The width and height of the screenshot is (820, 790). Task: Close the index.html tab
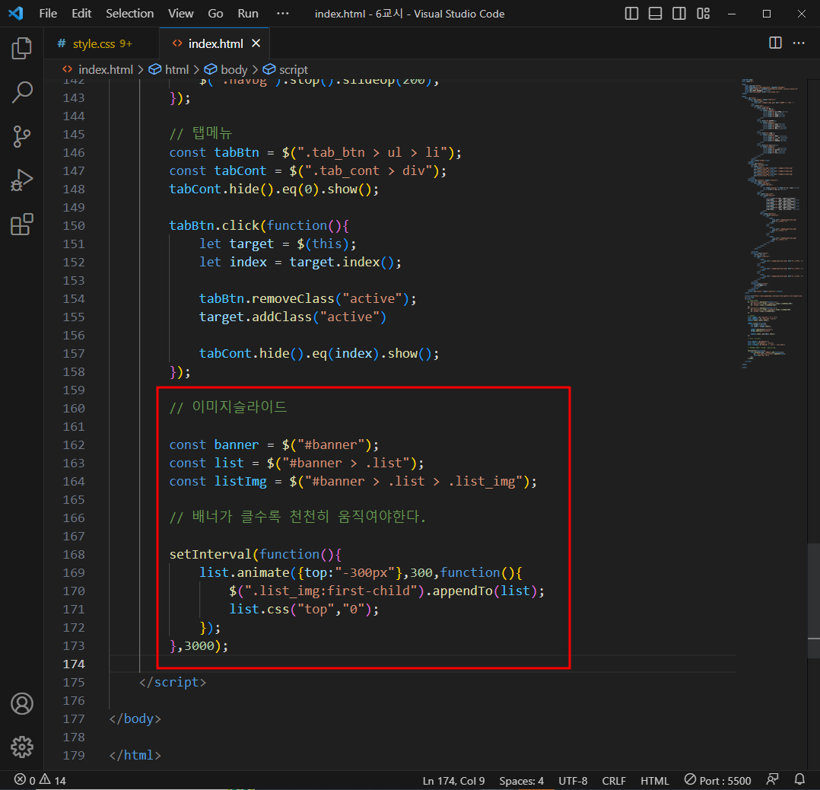(256, 43)
